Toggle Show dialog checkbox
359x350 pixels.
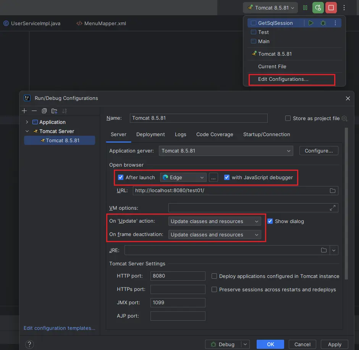[x=270, y=221]
